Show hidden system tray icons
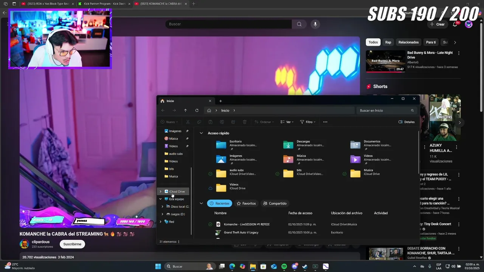This screenshot has height=272, width=484. [x=414, y=266]
